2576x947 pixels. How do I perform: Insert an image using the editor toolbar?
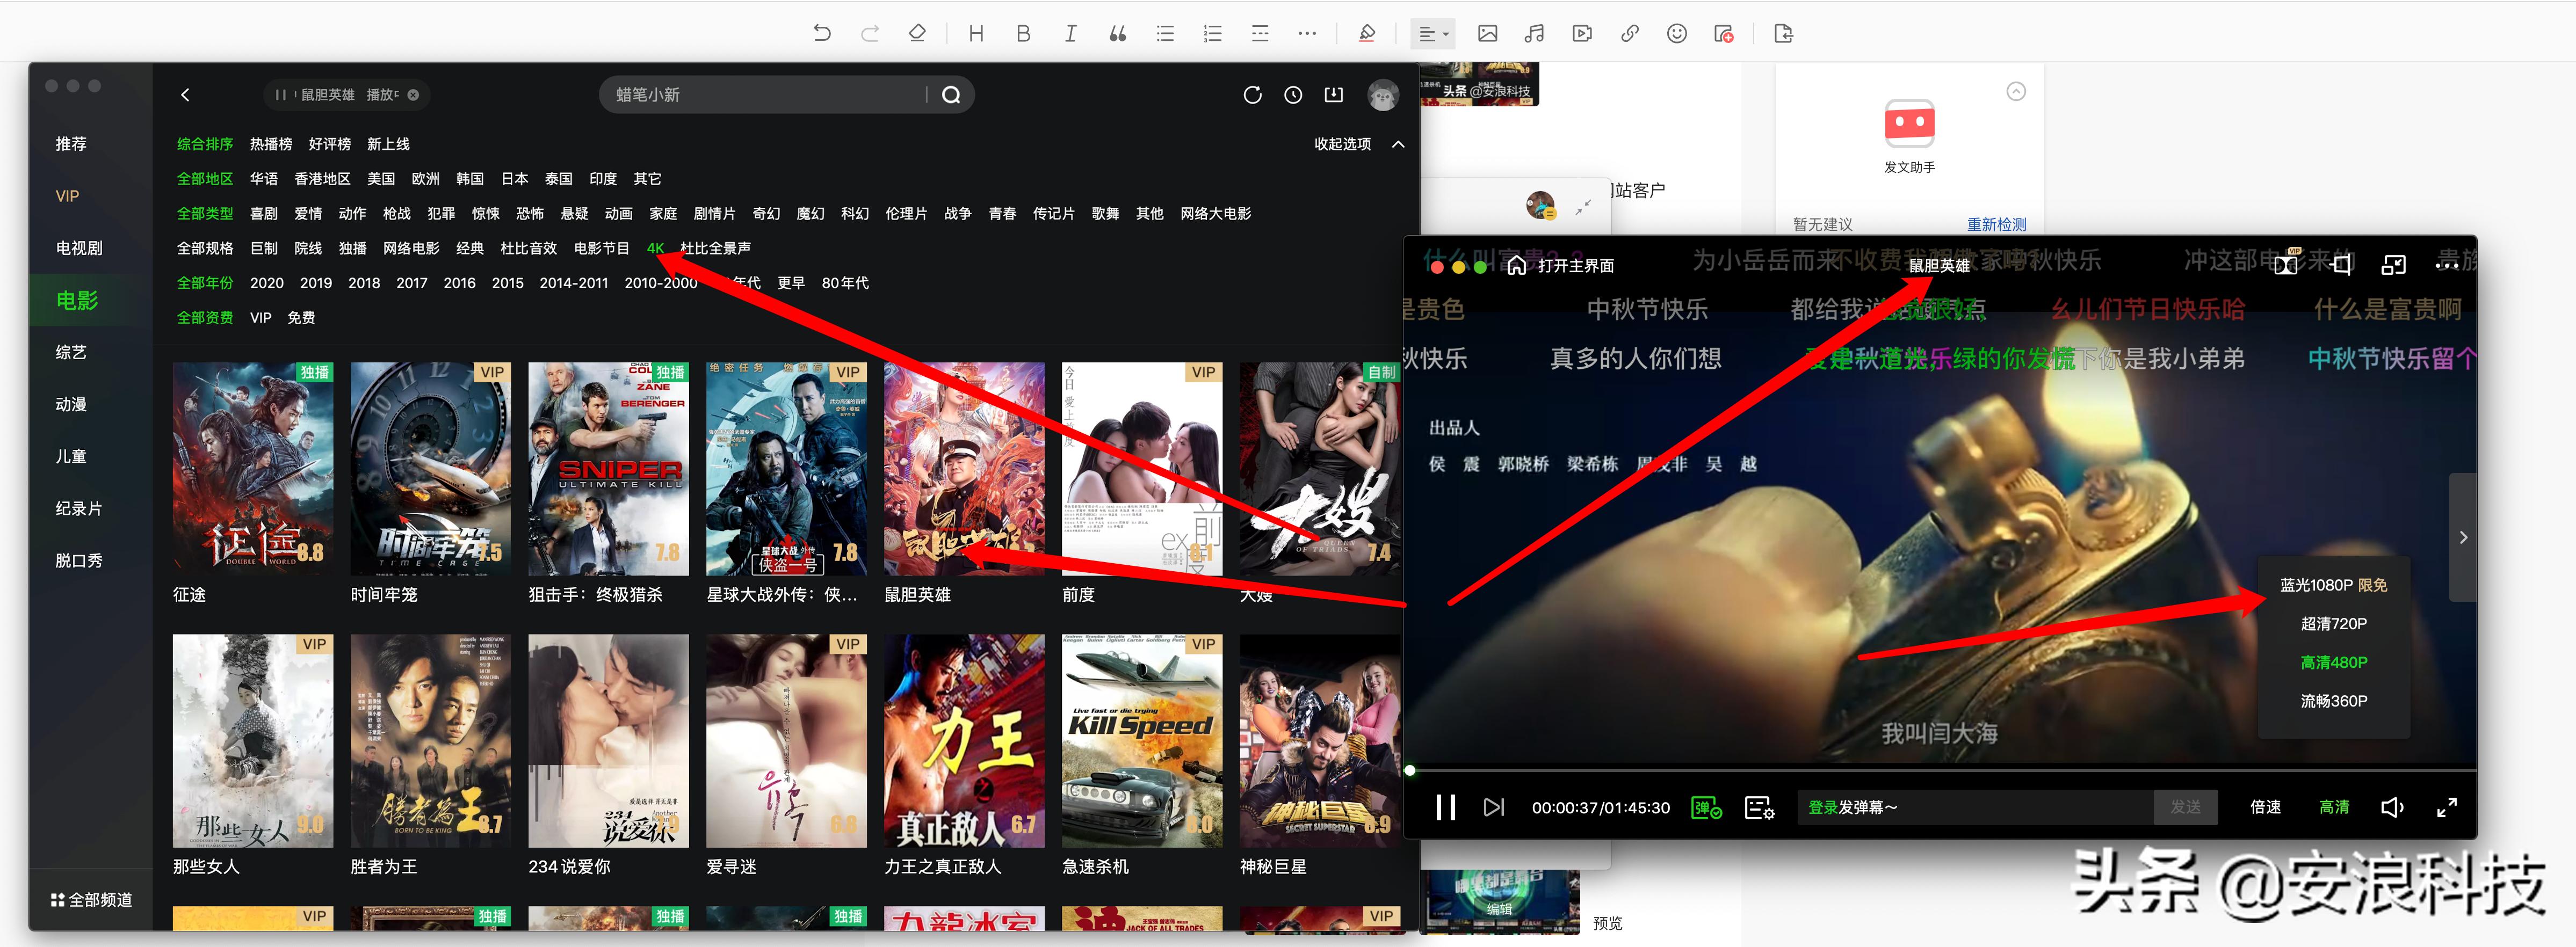(x=1487, y=33)
